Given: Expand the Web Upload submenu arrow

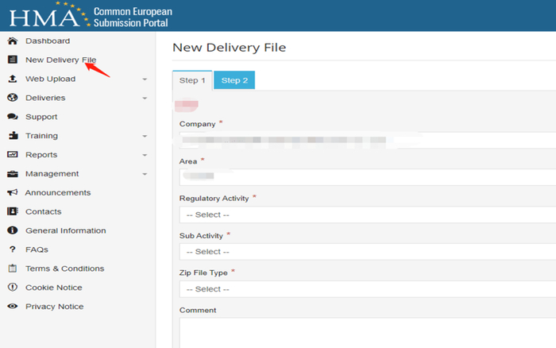Looking at the screenshot, I should [x=145, y=79].
